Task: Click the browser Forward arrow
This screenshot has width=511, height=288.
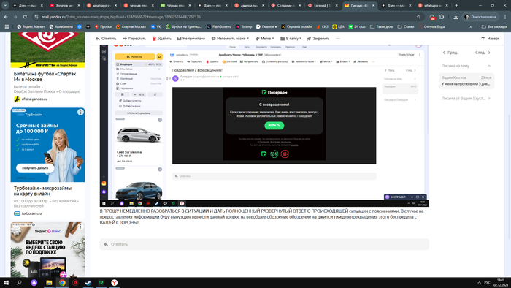Action: pos(15,17)
